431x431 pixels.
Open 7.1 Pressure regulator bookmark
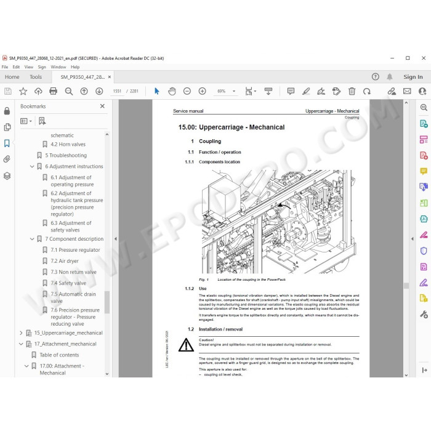75,250
